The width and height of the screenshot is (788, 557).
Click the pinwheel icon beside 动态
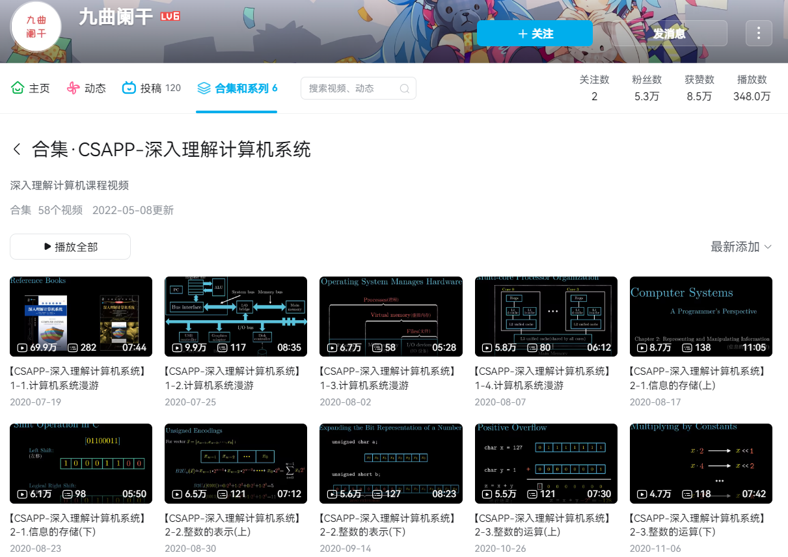(74, 88)
